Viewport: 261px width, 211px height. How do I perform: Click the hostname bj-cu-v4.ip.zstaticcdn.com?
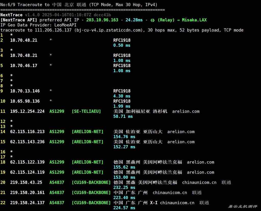[x=109, y=30]
